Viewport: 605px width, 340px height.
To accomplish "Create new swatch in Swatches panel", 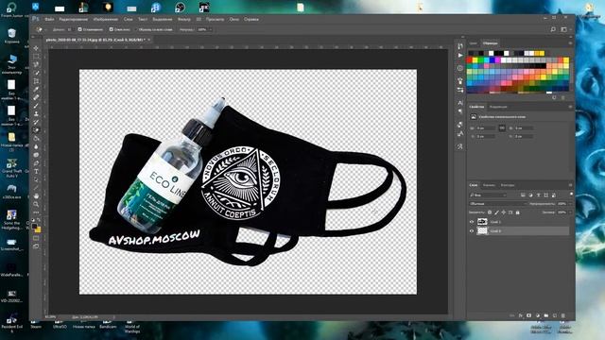I will pyautogui.click(x=554, y=98).
